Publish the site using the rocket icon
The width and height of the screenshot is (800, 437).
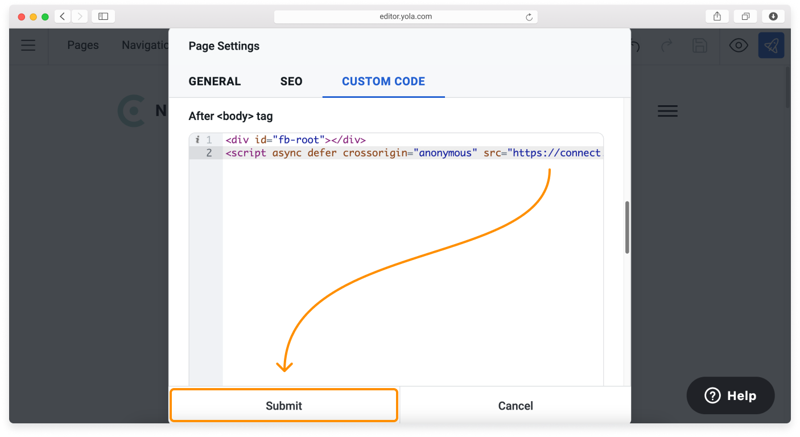[771, 45]
